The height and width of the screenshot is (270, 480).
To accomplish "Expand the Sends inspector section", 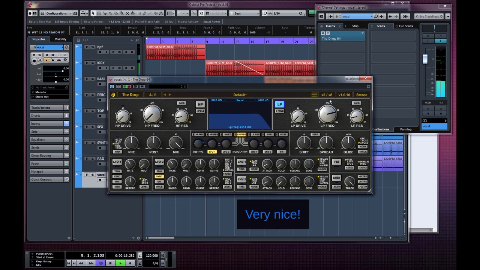I will [50, 147].
